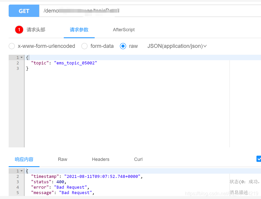This screenshot has height=199, width=261.
Task: Open the response Headers tab
Action: [100, 159]
